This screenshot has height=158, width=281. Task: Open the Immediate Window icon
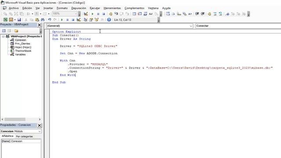tap(140, 14)
